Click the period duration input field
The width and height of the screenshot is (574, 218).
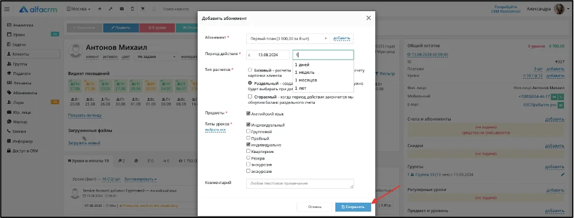tap(323, 55)
